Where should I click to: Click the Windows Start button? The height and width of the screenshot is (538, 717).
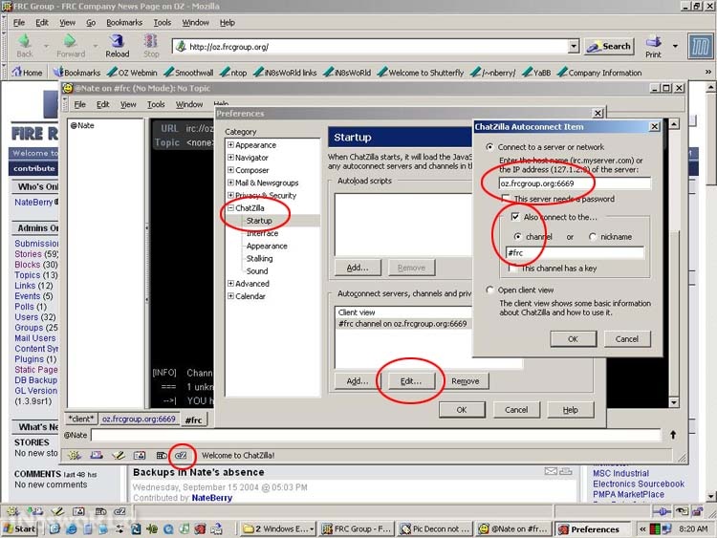19,528
